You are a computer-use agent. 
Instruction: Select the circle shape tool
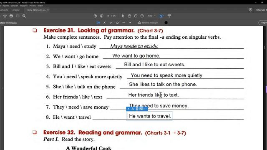click(117, 22)
